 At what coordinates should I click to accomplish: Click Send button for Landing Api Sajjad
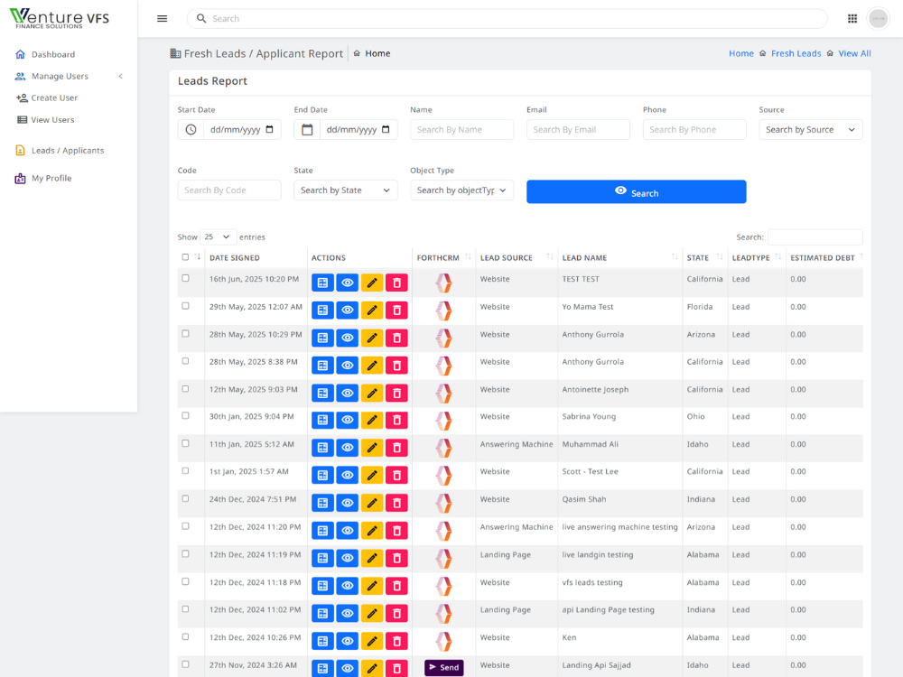tap(443, 667)
